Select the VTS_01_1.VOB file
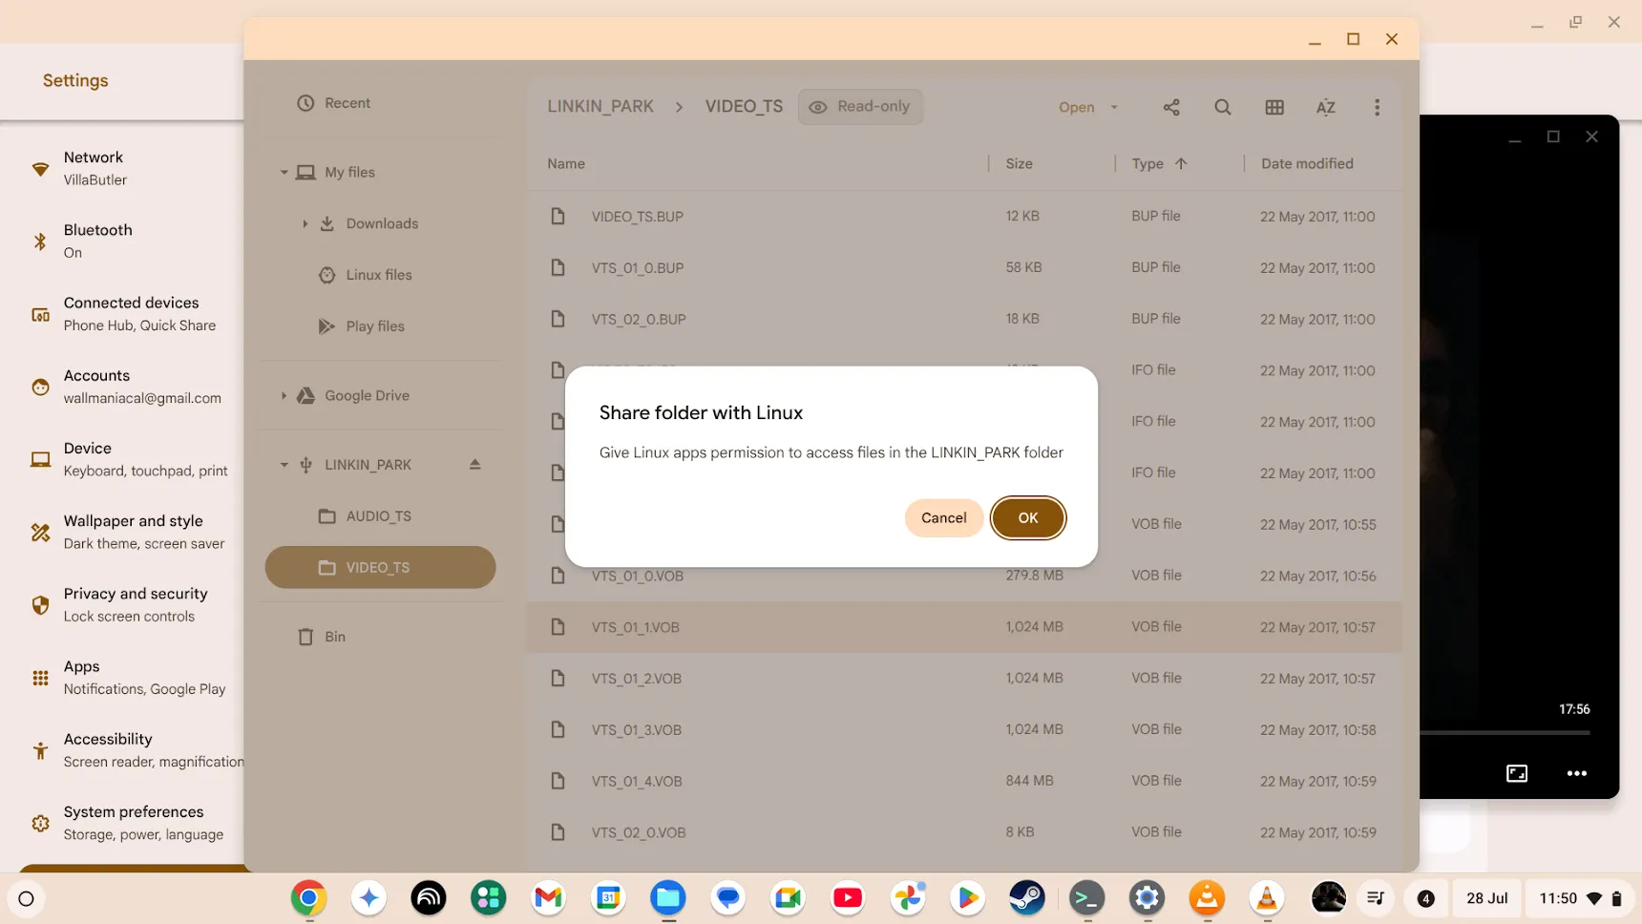This screenshot has height=924, width=1642. pos(964,627)
